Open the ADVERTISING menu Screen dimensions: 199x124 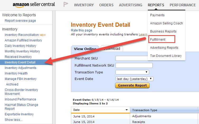point(131,5)
